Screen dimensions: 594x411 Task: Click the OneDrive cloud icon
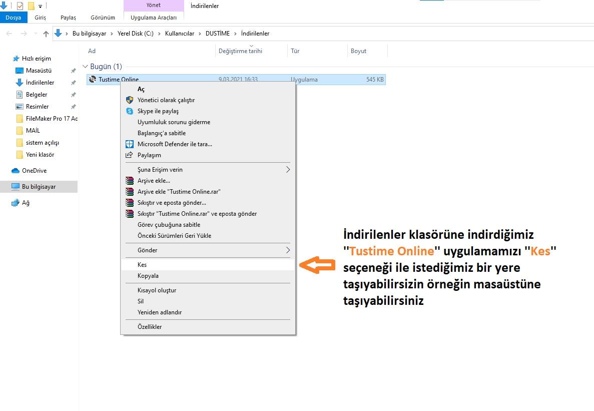coord(16,171)
